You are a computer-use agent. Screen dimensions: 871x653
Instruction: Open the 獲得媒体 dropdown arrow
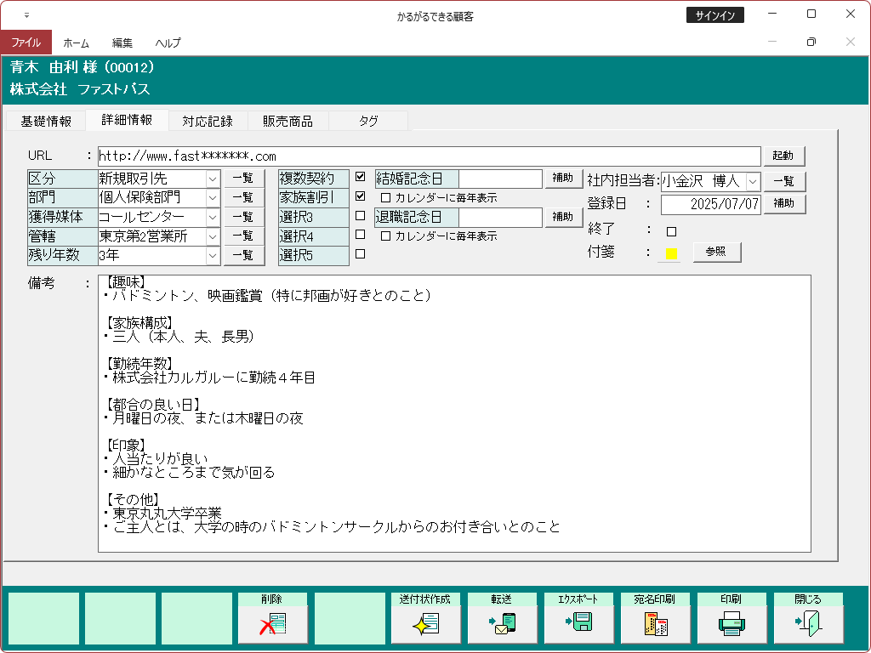(x=212, y=217)
